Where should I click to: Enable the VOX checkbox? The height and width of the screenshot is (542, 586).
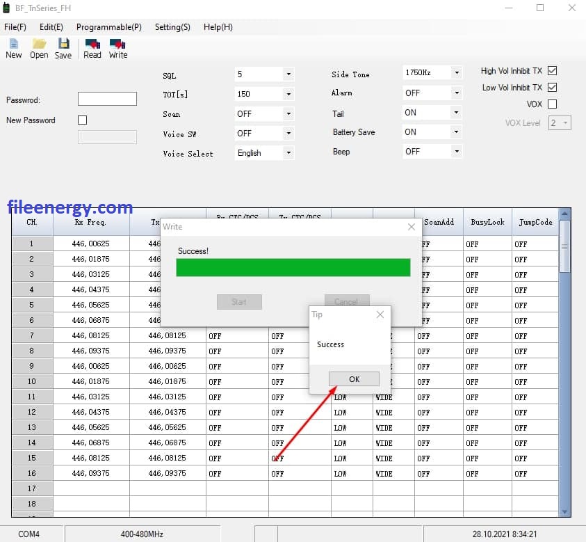coord(552,104)
